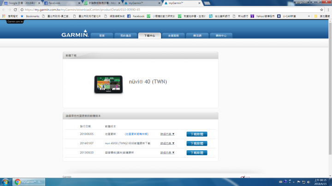Click the Garmin logo

click(x=75, y=34)
